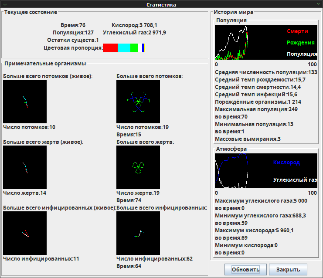Viewport: 323px width, 278px height.
Task: Click the Цветовая пропорция label
Action: point(73,48)
